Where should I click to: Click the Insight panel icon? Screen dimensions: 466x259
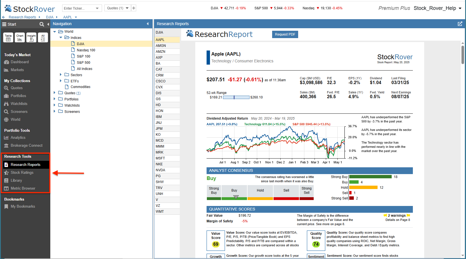point(31,38)
